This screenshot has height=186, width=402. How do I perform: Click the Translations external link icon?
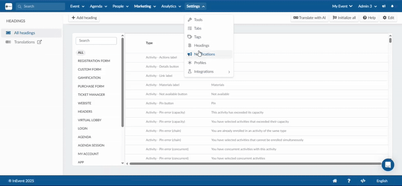(39, 42)
